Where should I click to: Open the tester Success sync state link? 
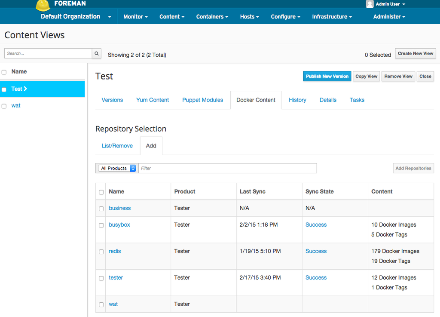(316, 277)
